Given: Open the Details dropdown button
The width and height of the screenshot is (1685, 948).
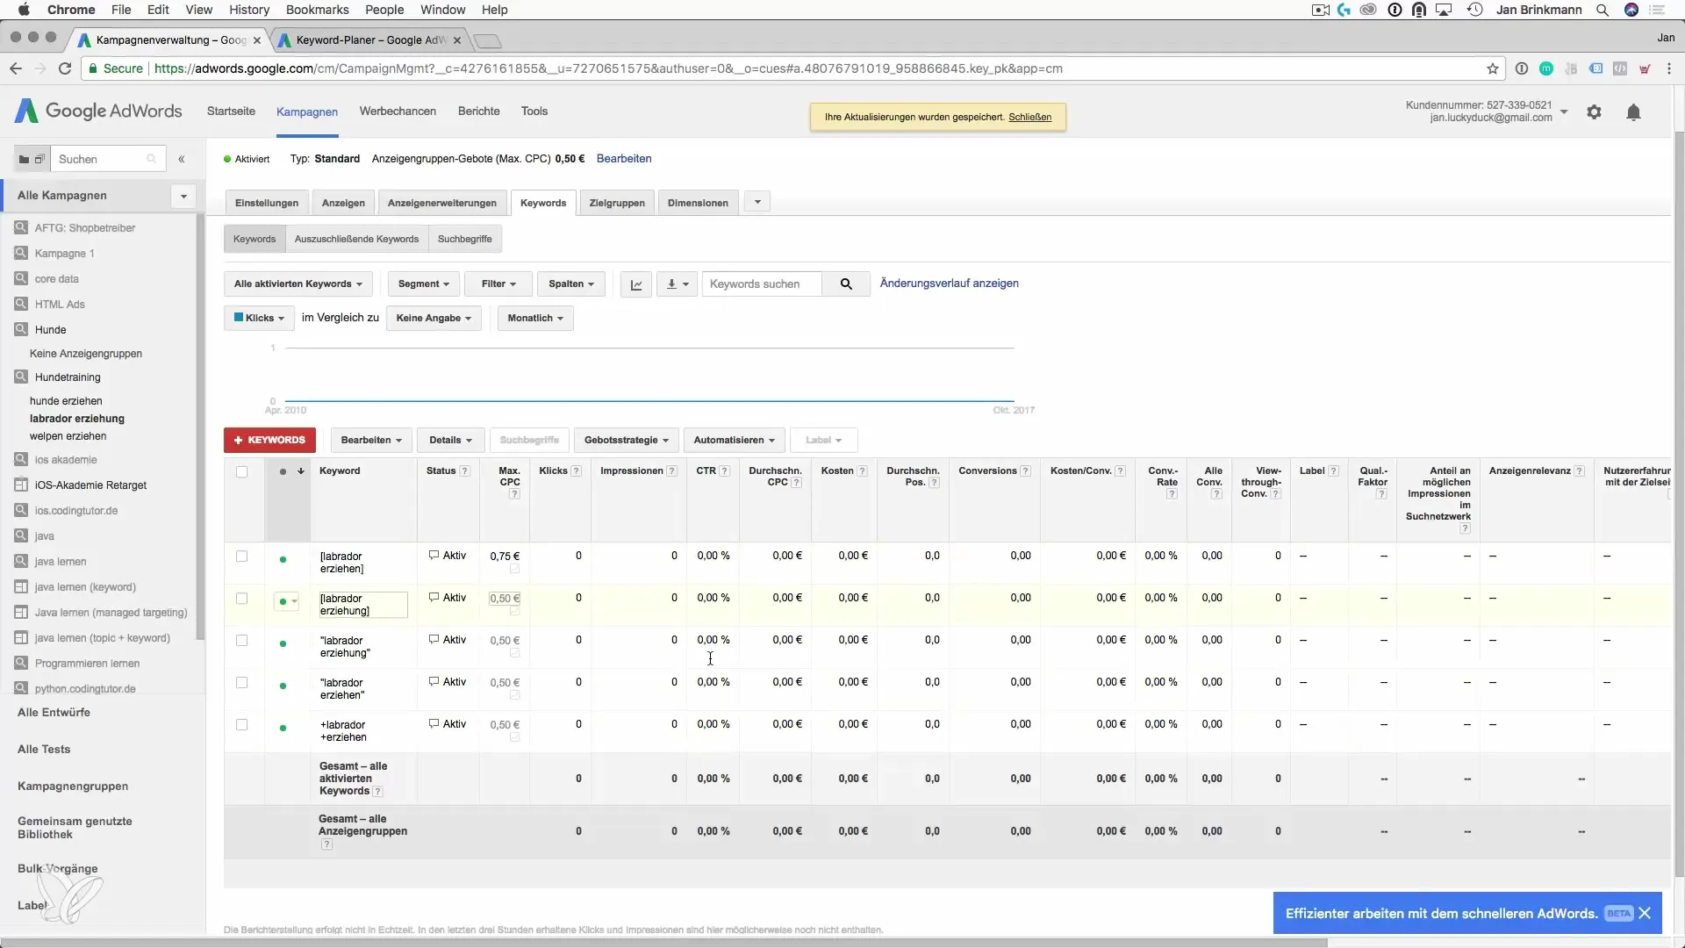Looking at the screenshot, I should tap(450, 440).
